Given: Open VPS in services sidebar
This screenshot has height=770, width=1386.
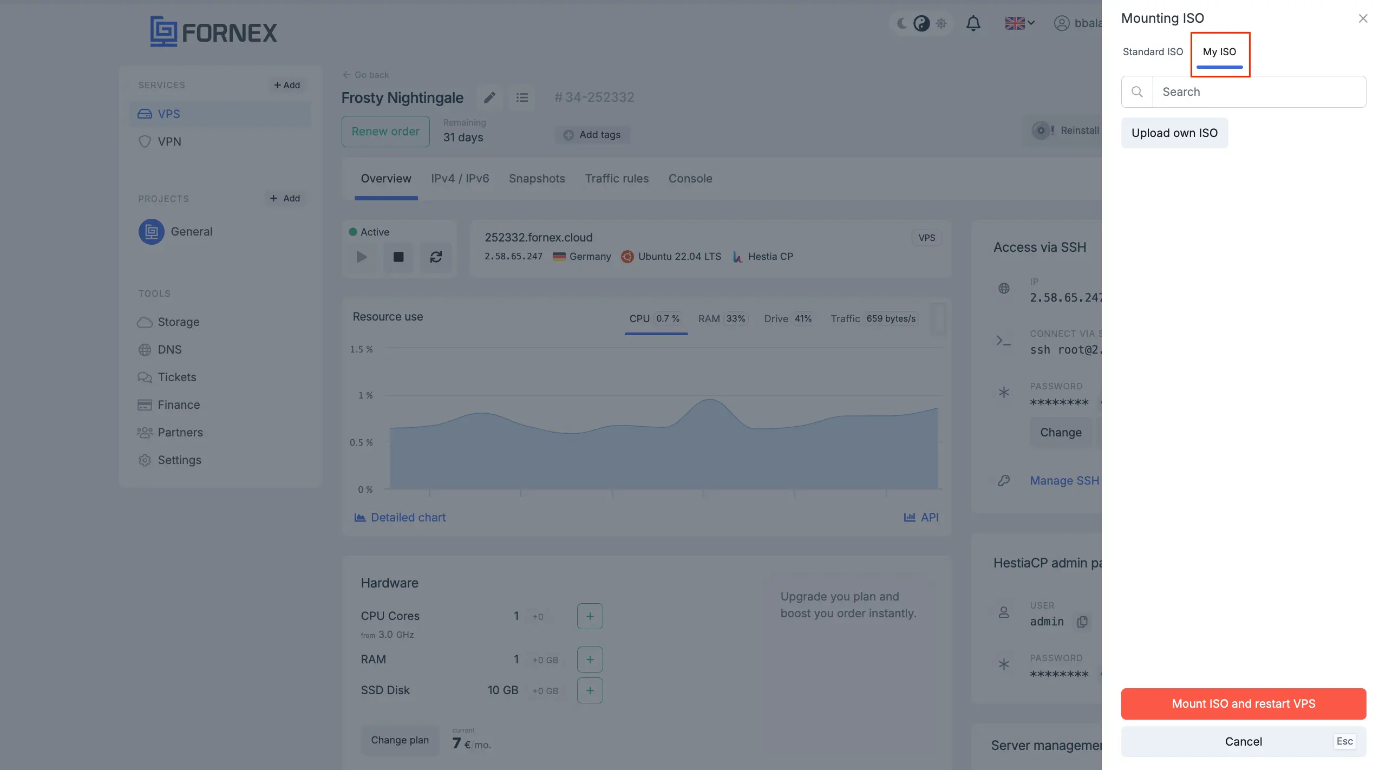Looking at the screenshot, I should 221,114.
